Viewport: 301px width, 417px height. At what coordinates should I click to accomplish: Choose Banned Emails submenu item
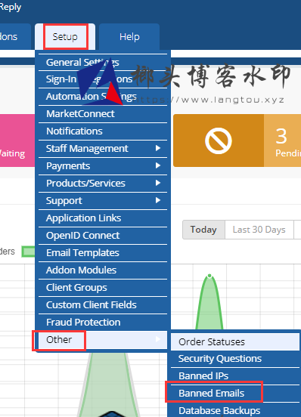(235, 394)
